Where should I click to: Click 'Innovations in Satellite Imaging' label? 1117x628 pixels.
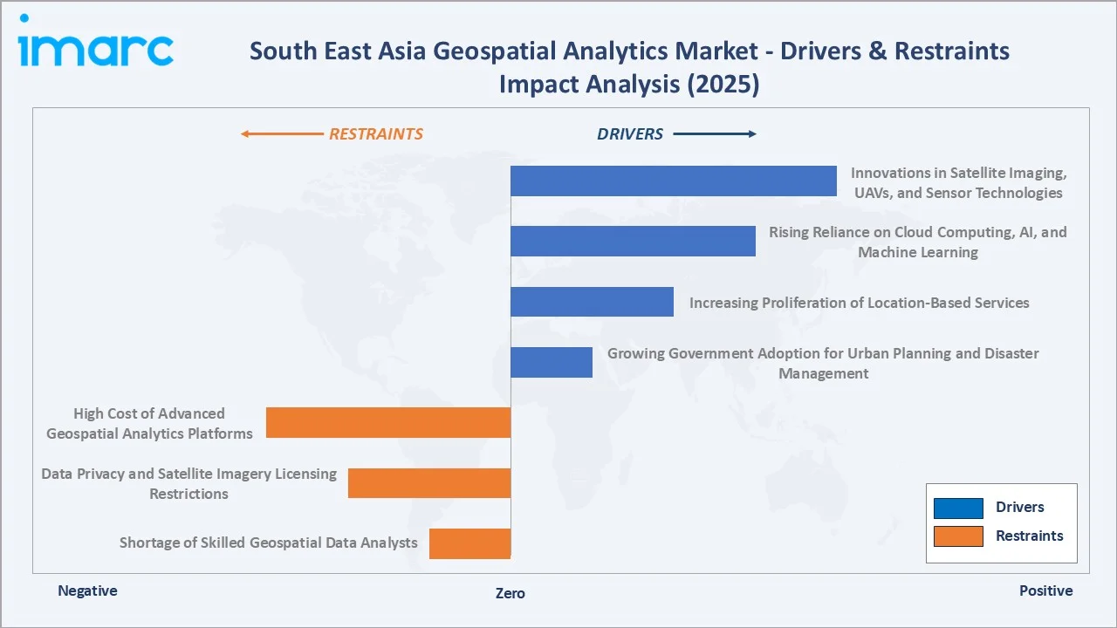(958, 183)
